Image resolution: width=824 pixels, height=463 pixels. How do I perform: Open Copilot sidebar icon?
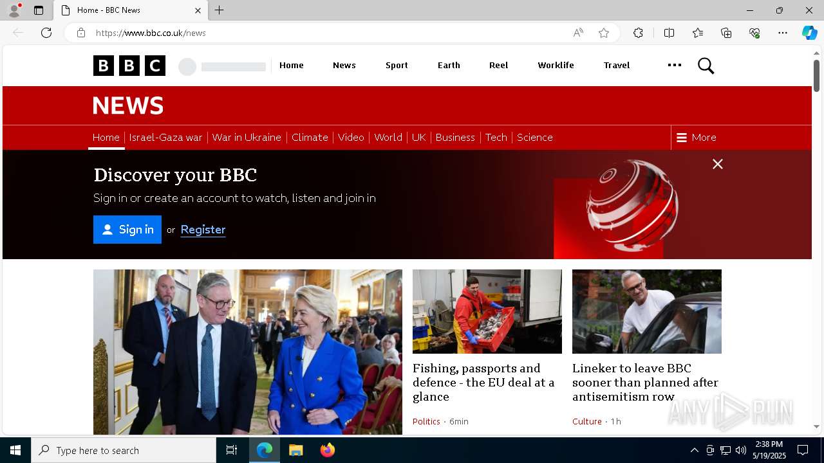click(809, 33)
